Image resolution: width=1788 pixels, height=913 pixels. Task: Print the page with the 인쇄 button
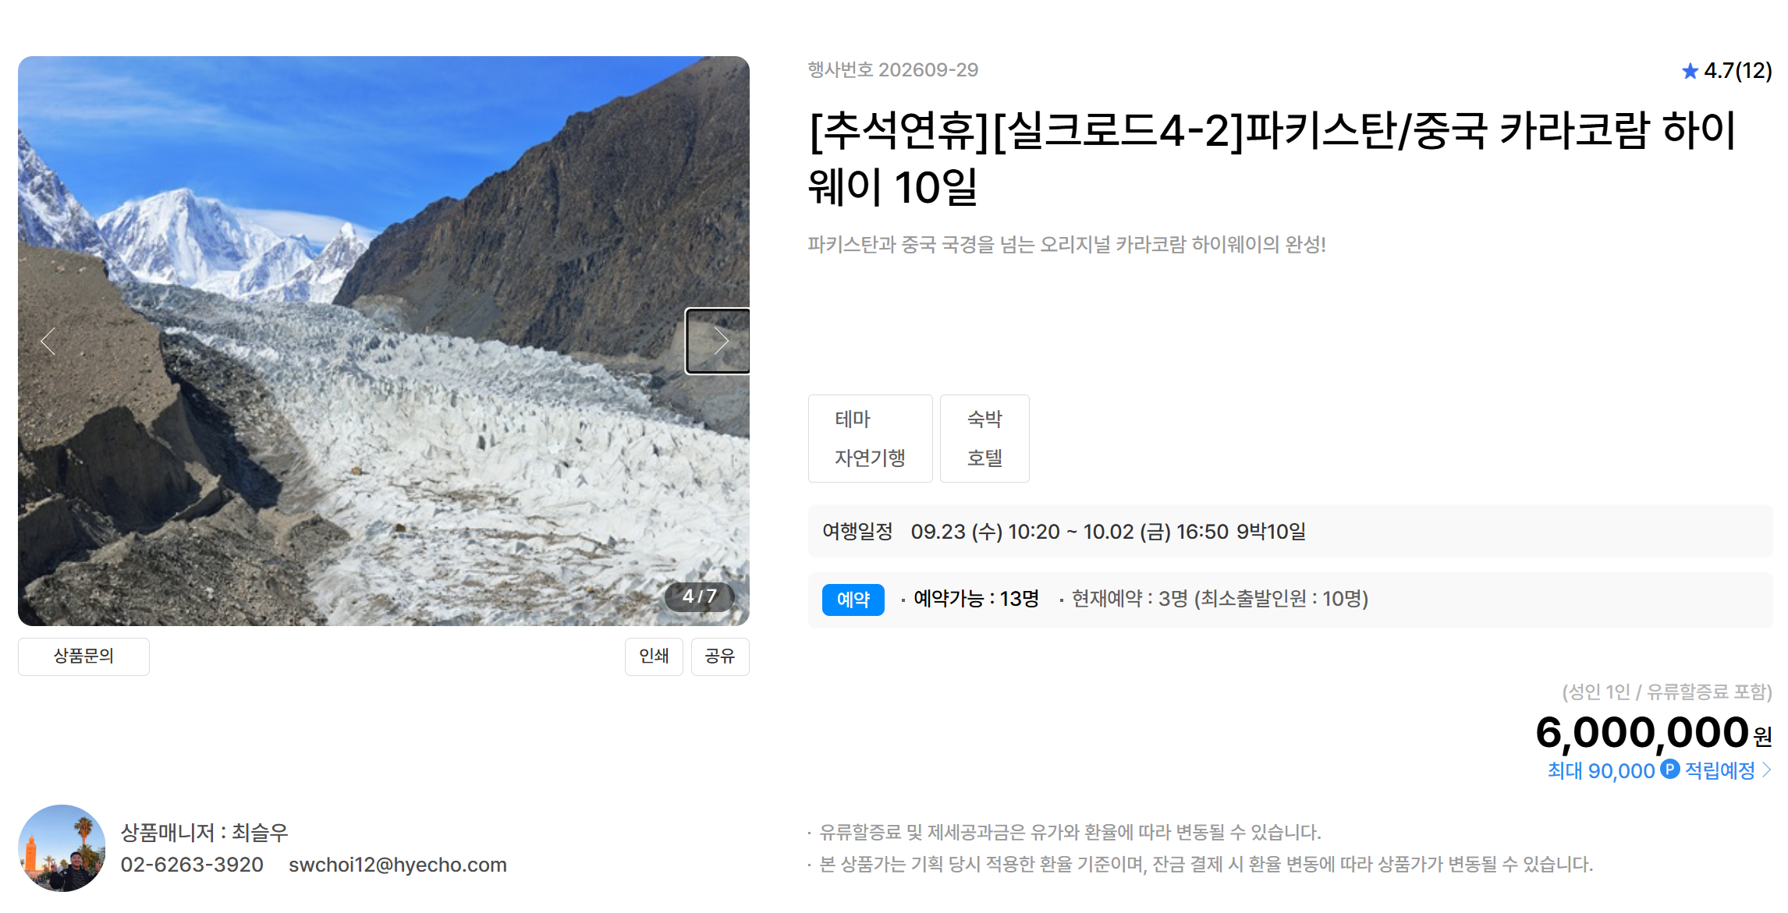click(x=654, y=656)
